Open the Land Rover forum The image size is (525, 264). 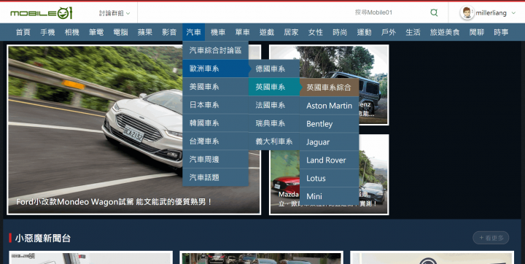(x=329, y=160)
